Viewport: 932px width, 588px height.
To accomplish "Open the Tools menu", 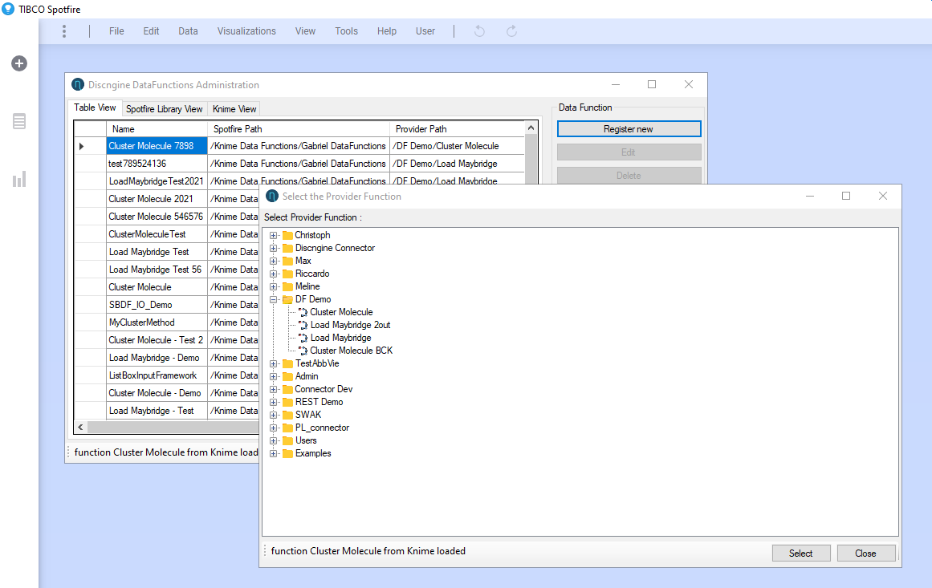I will pos(347,31).
